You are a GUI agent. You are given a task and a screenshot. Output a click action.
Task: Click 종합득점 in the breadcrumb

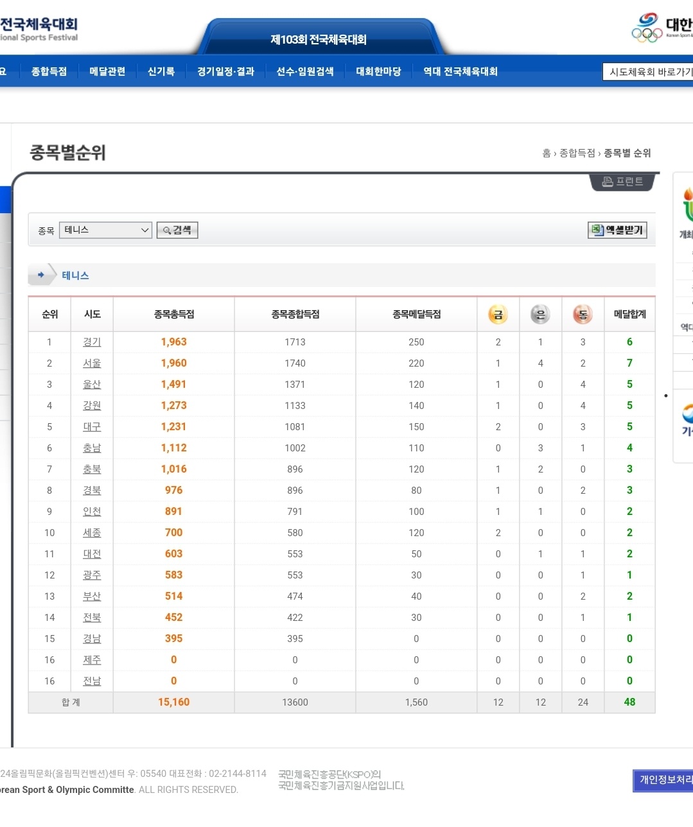pyautogui.click(x=577, y=153)
